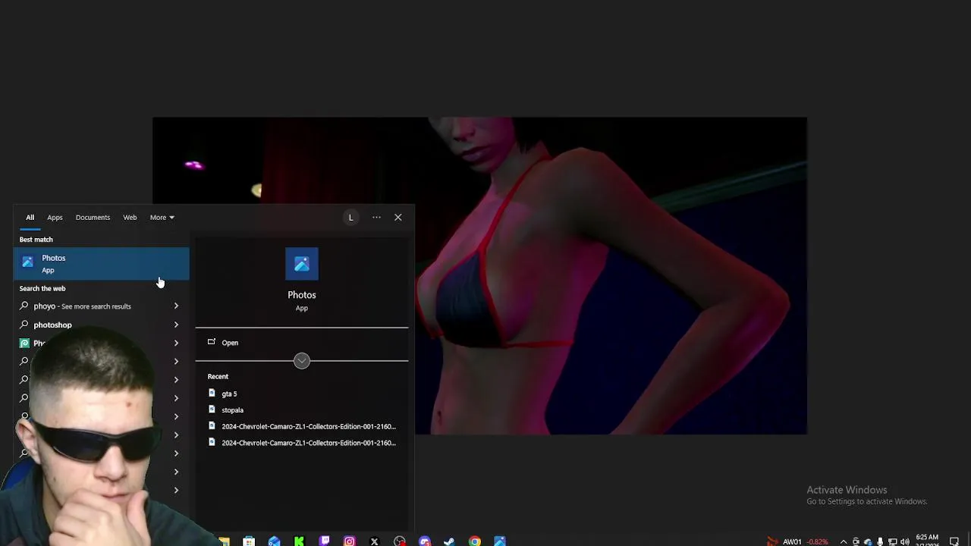The image size is (971, 546).
Task: Select the 'photoshop' web search suggestion
Action: coord(52,325)
